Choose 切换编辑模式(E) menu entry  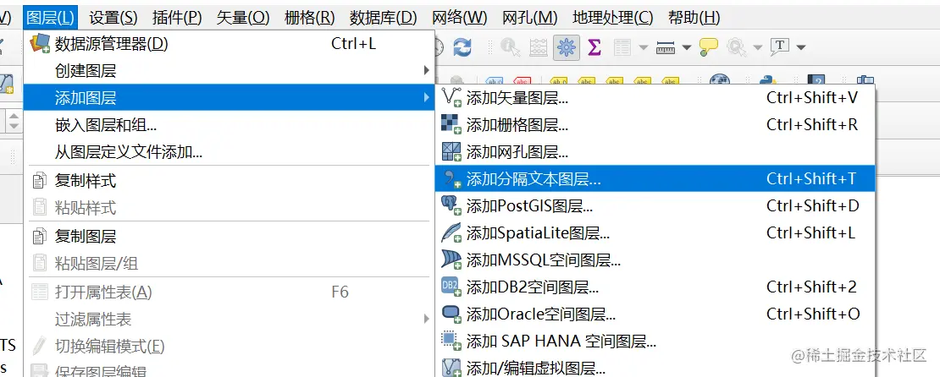pos(227,346)
